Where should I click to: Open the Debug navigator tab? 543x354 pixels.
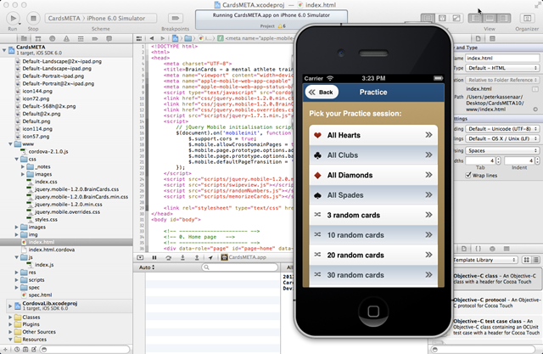coord(81,38)
